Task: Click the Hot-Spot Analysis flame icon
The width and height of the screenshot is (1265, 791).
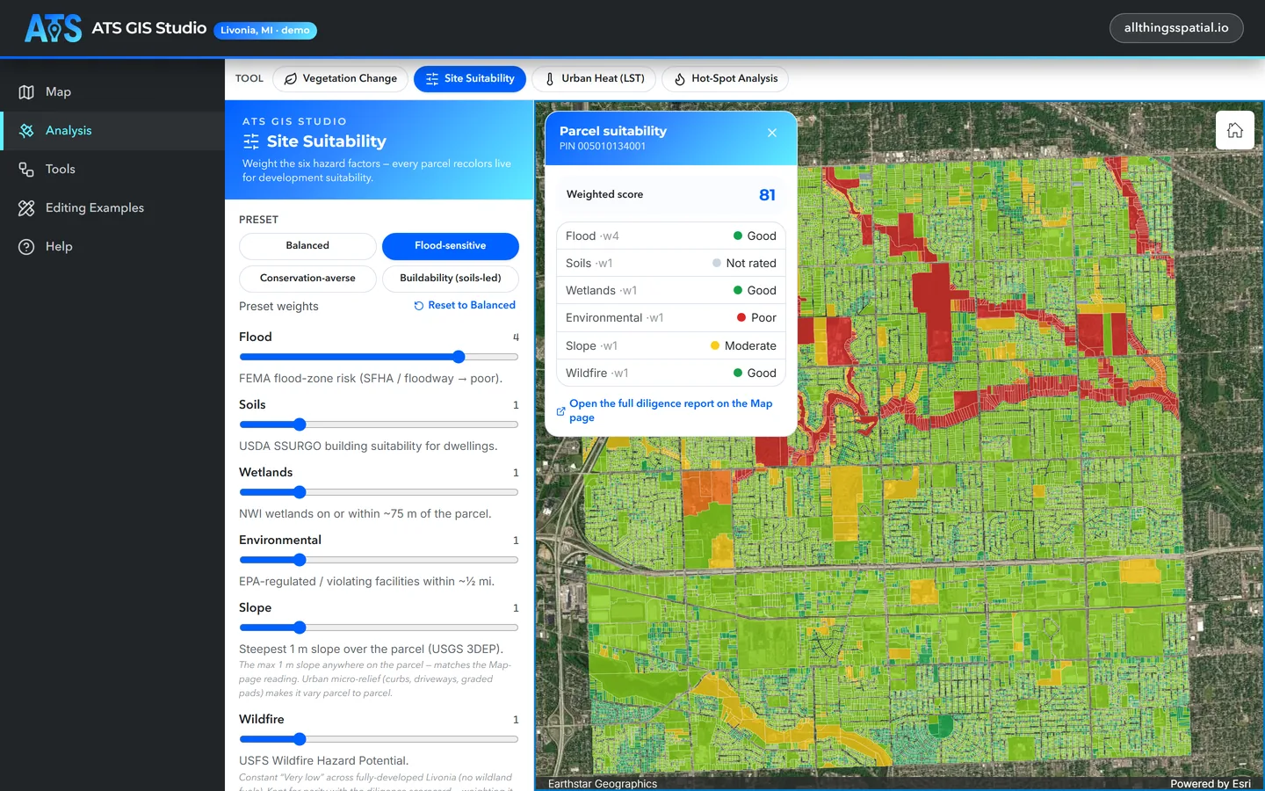Action: pos(679,79)
